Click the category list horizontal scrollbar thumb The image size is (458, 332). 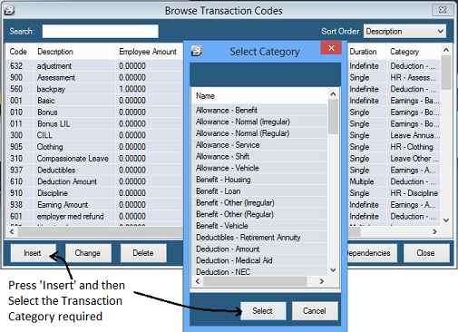click(255, 281)
